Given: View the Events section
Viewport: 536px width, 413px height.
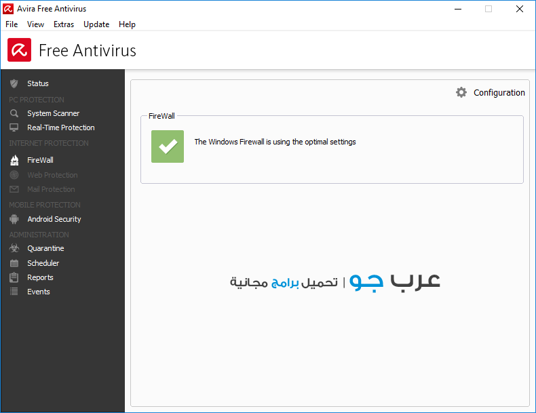Looking at the screenshot, I should [39, 292].
